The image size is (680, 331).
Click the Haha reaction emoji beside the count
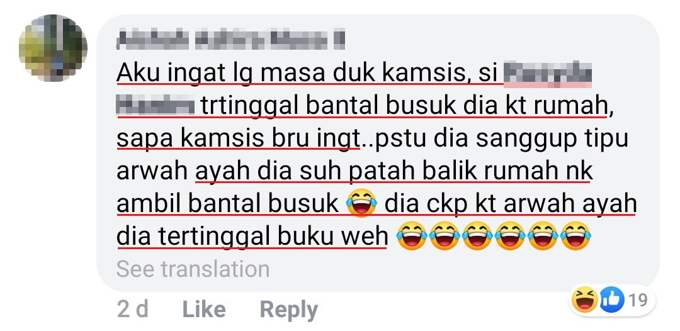point(584,300)
